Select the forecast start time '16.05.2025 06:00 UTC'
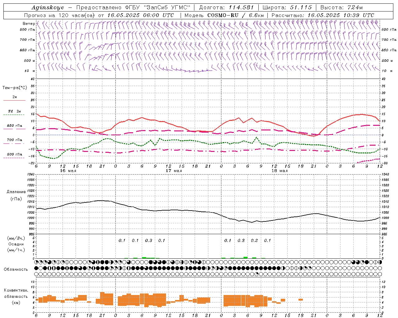 (x=141, y=15)
